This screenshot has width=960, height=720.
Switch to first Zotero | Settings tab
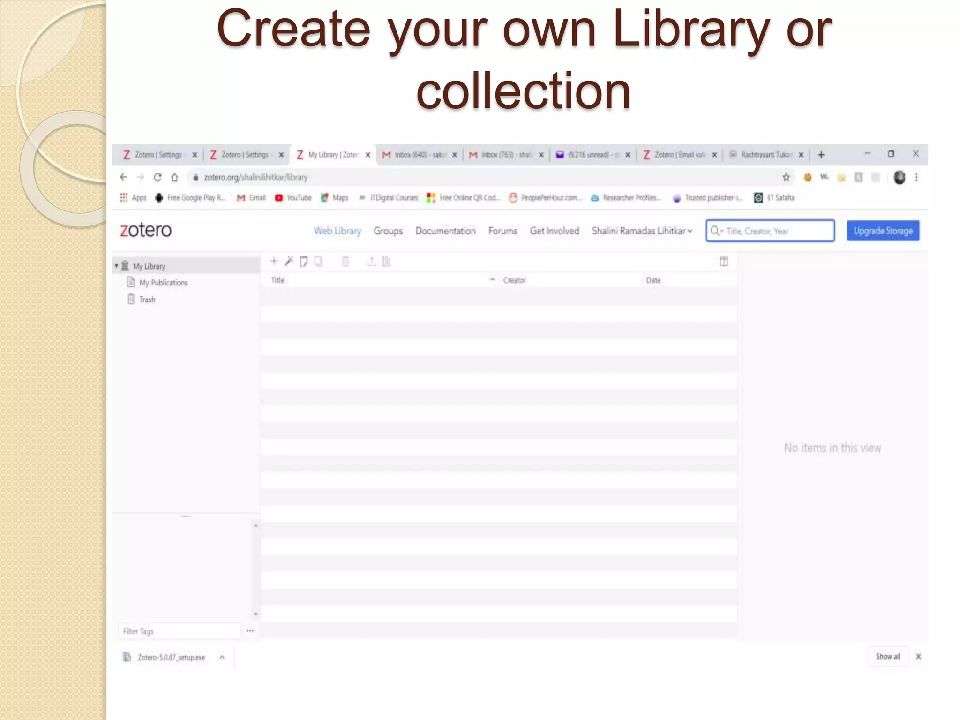(x=157, y=155)
